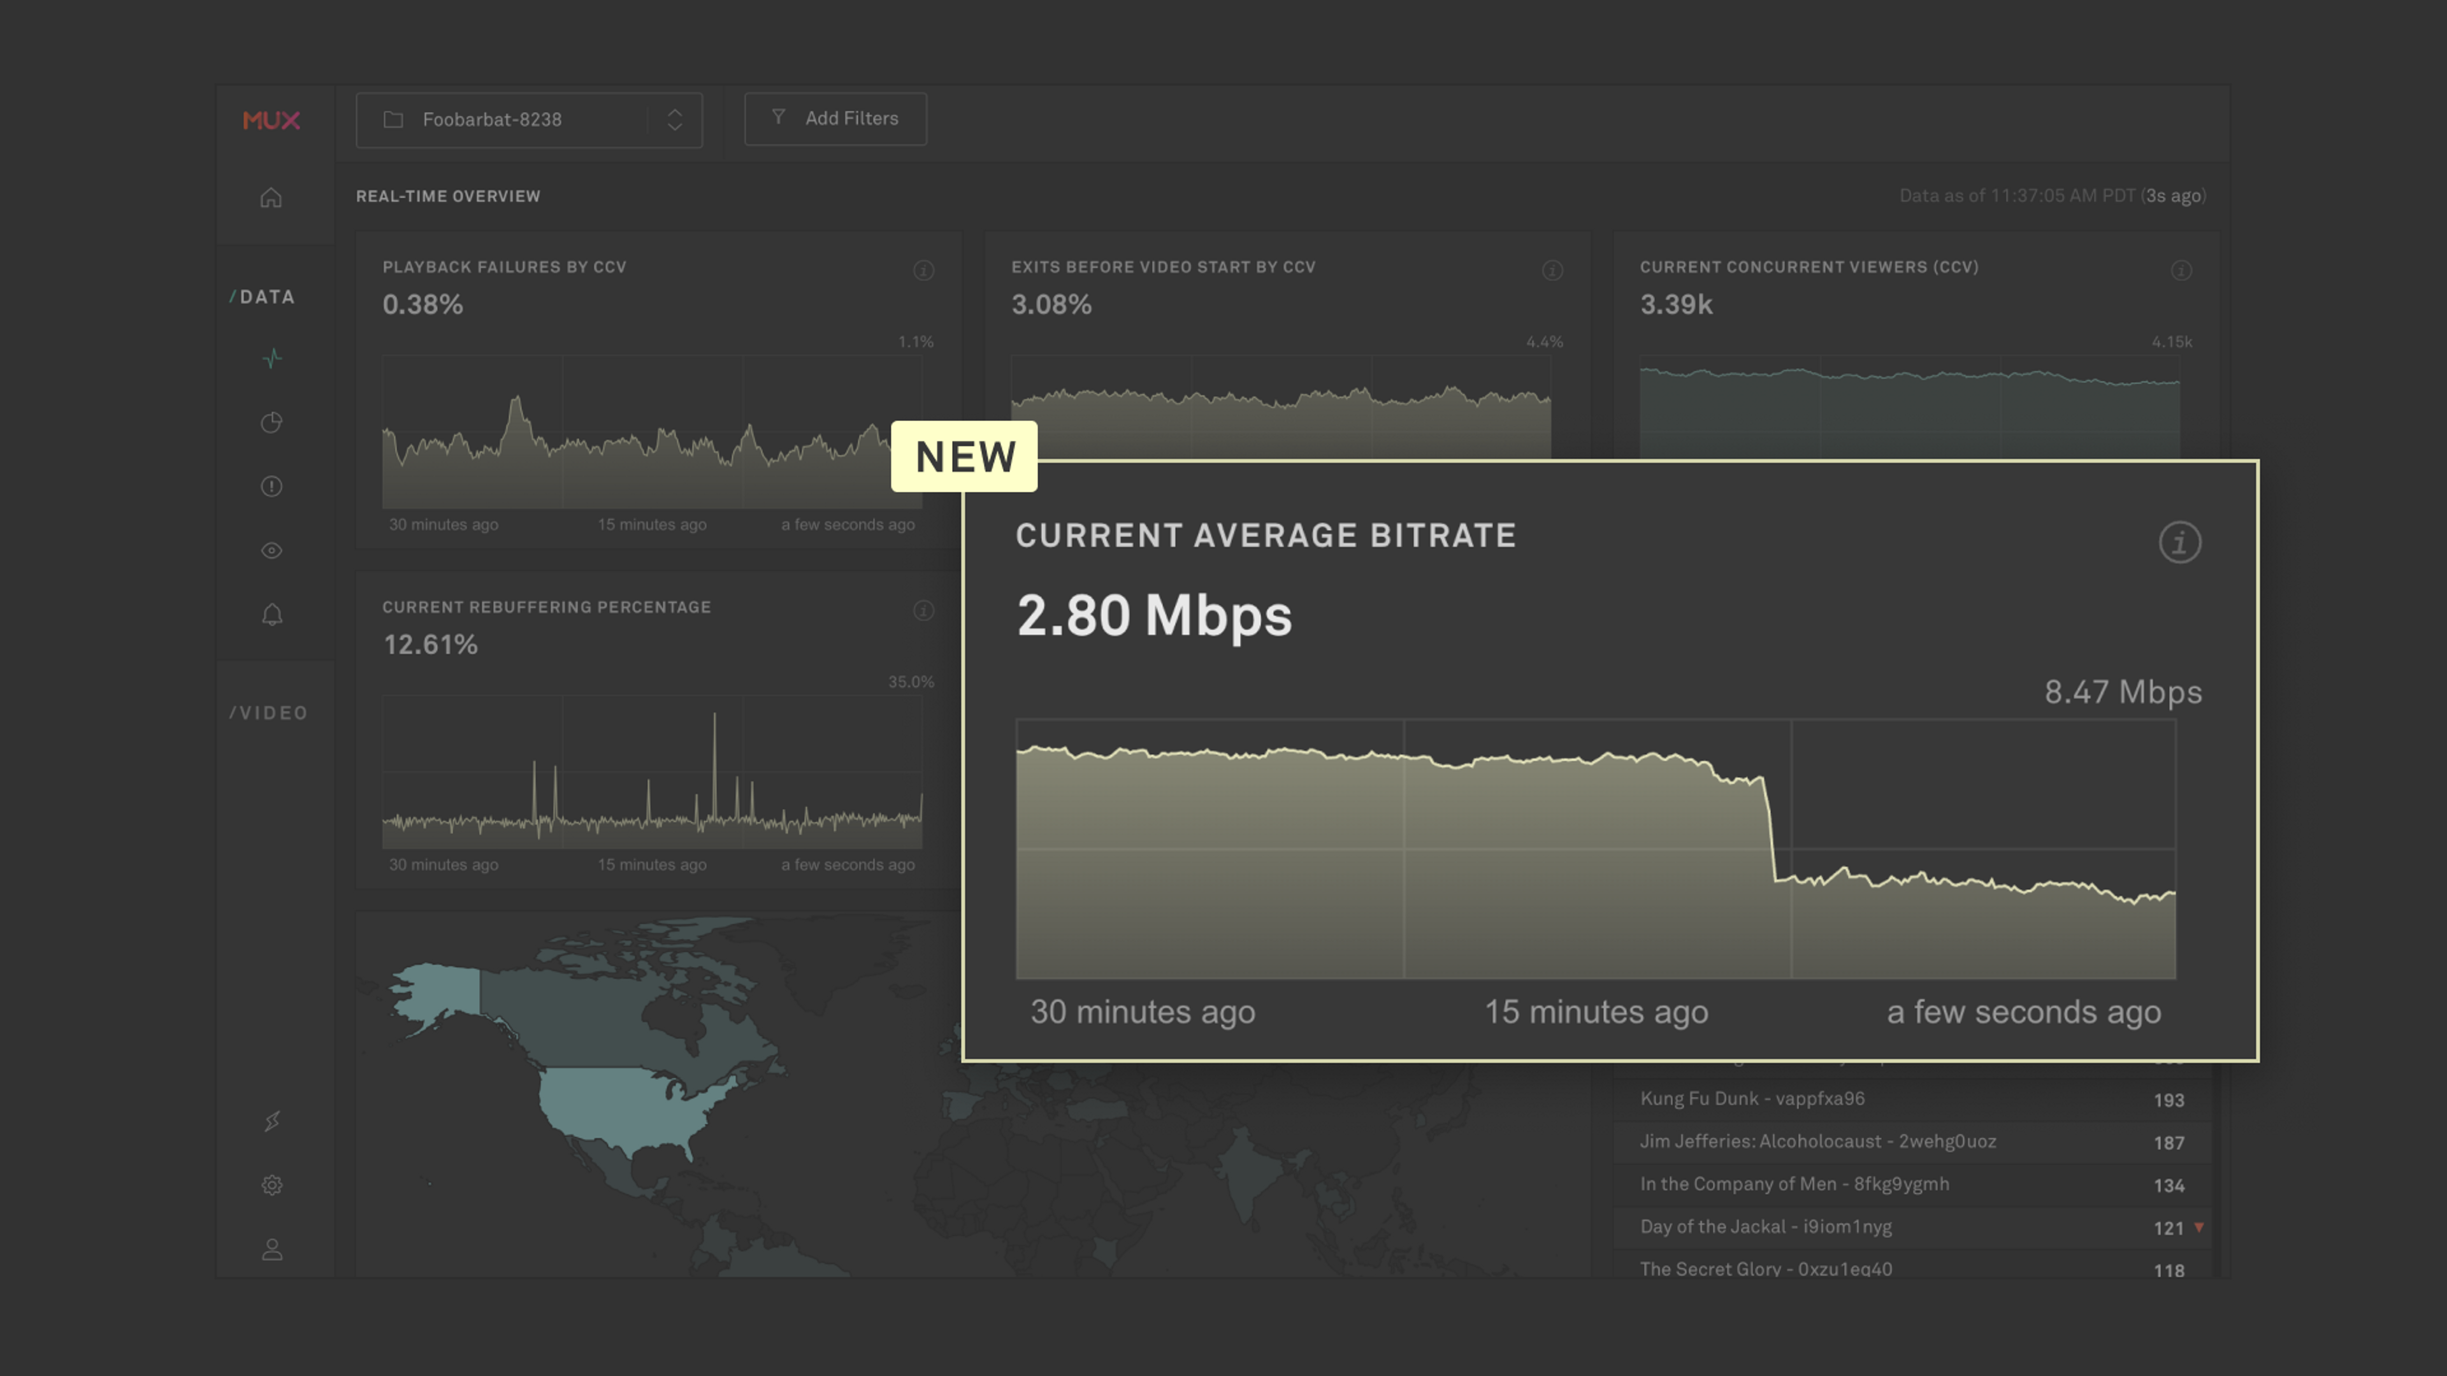
Task: Click the Mux logo
Action: click(271, 120)
